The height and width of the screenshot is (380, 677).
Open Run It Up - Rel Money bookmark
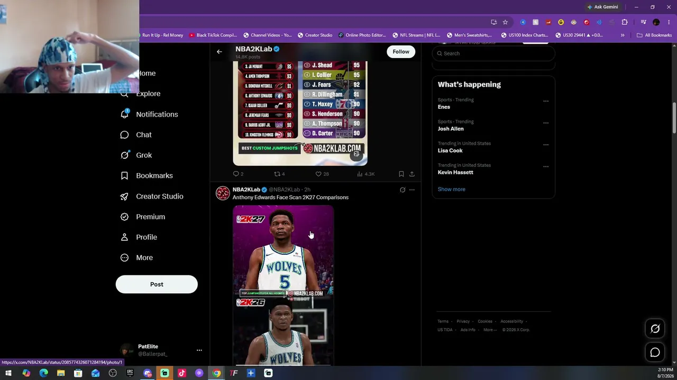coord(162,35)
